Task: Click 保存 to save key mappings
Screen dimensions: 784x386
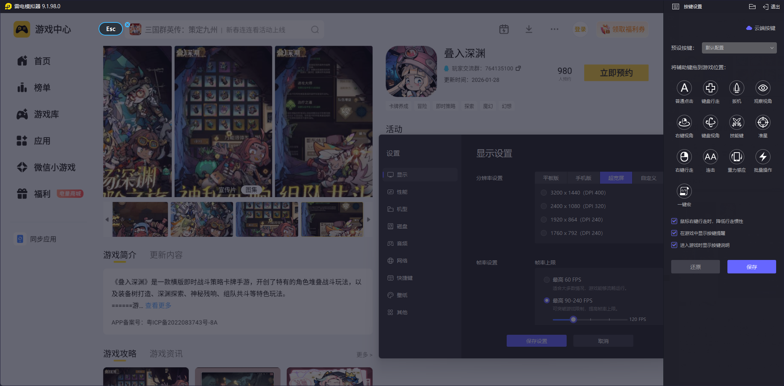Action: pos(752,267)
